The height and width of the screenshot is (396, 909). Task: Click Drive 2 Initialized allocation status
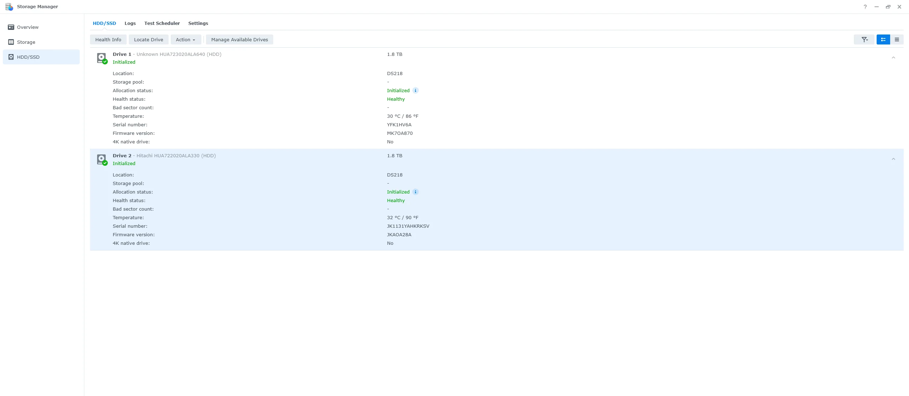pyautogui.click(x=398, y=192)
